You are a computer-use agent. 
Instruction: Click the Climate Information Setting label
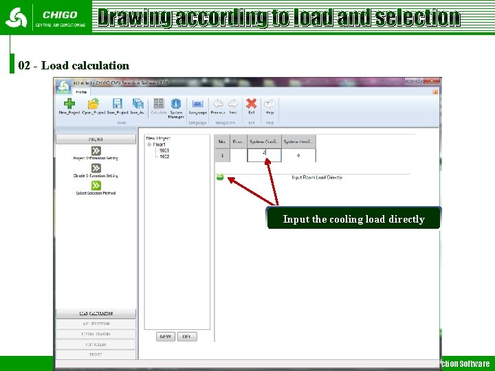coord(96,176)
